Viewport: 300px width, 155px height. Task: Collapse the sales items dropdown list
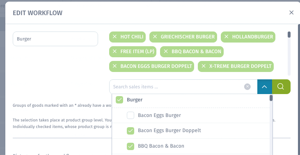tap(264, 87)
